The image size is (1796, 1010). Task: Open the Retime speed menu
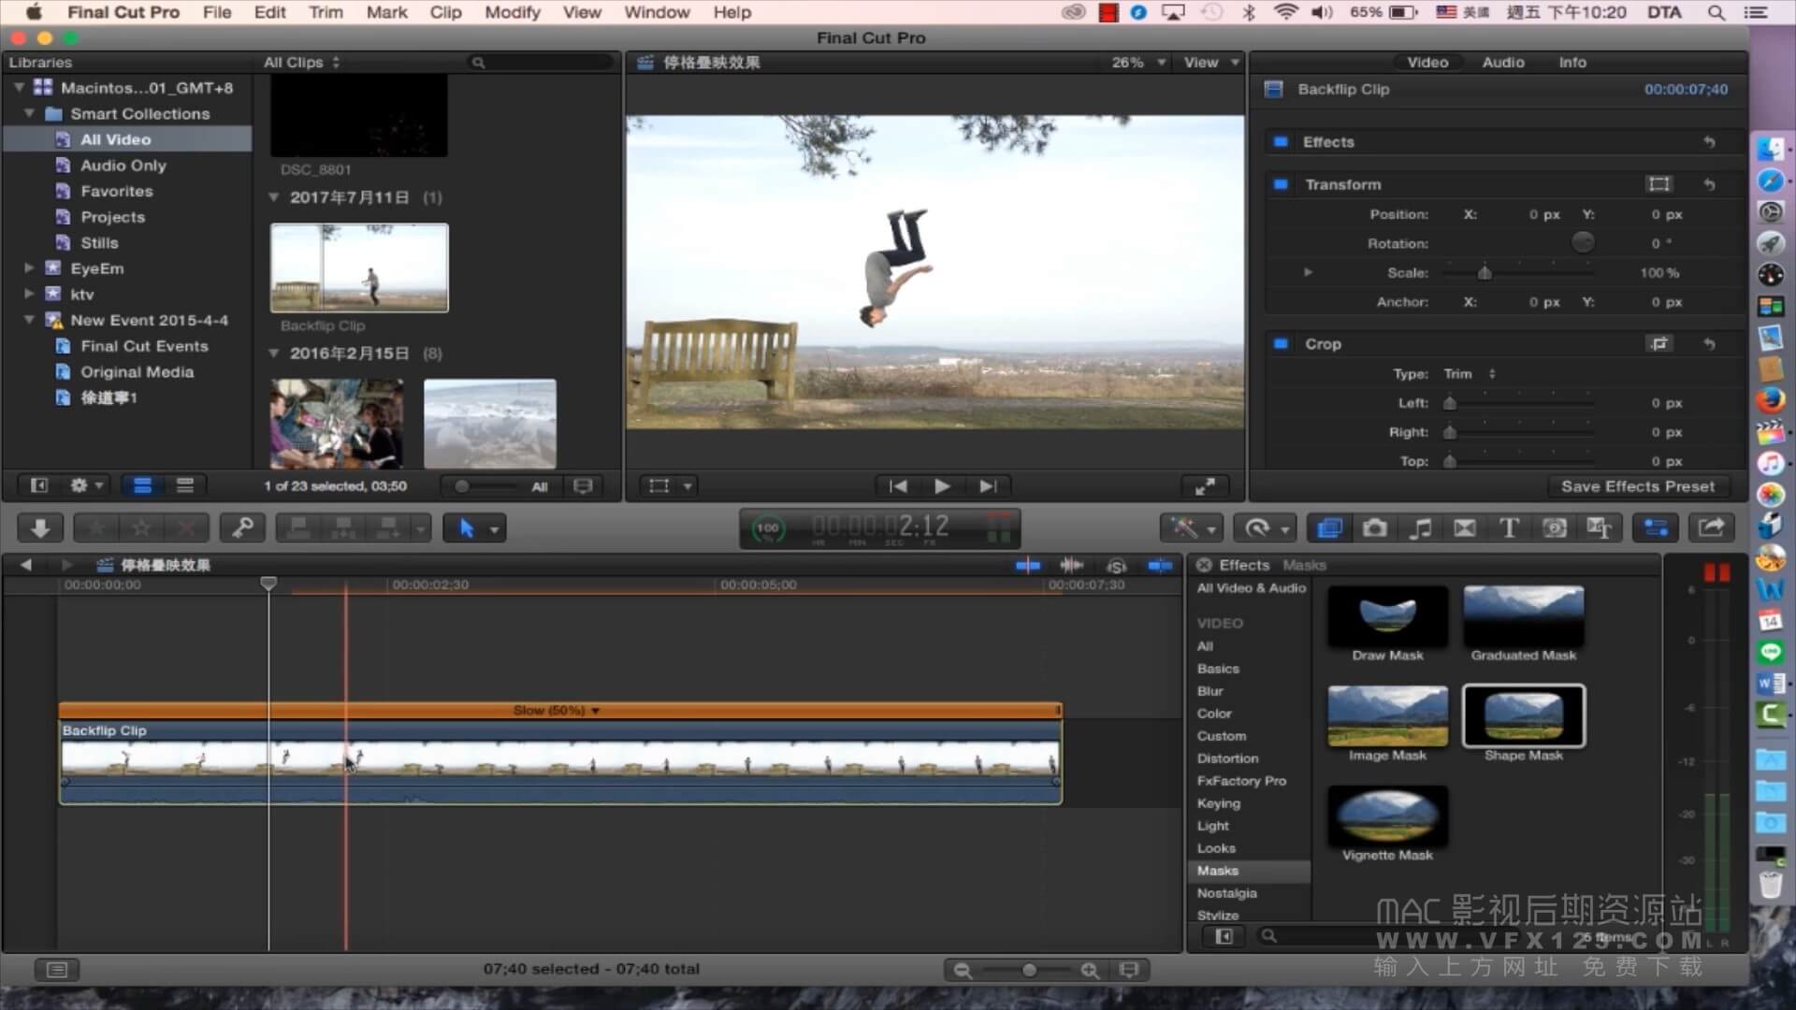[x=1265, y=528]
